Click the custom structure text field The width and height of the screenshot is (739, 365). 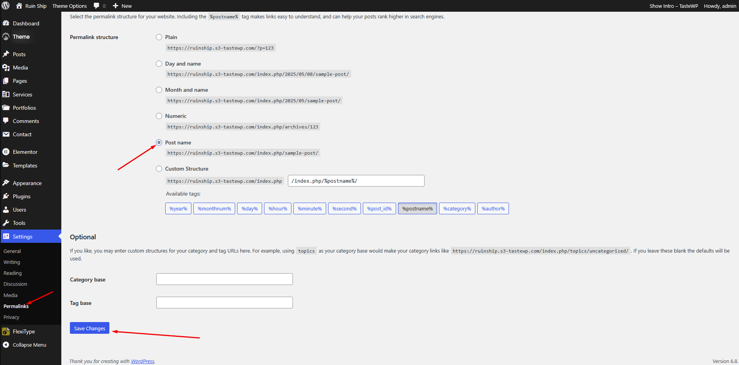point(356,181)
